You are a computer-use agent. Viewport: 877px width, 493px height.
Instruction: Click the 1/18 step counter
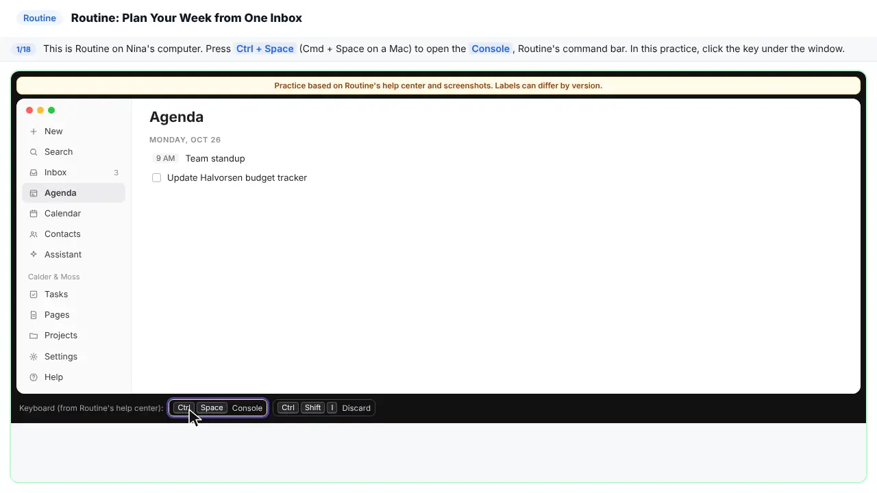23,49
